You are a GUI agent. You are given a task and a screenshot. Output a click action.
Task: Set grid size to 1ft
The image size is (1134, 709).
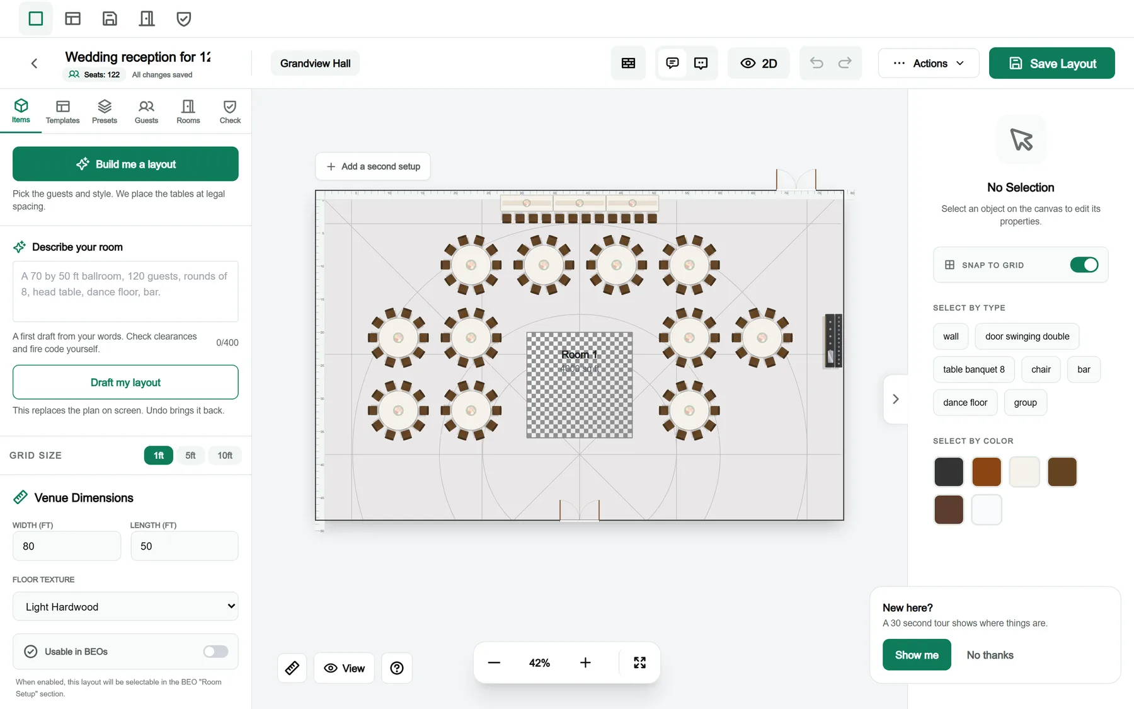159,456
